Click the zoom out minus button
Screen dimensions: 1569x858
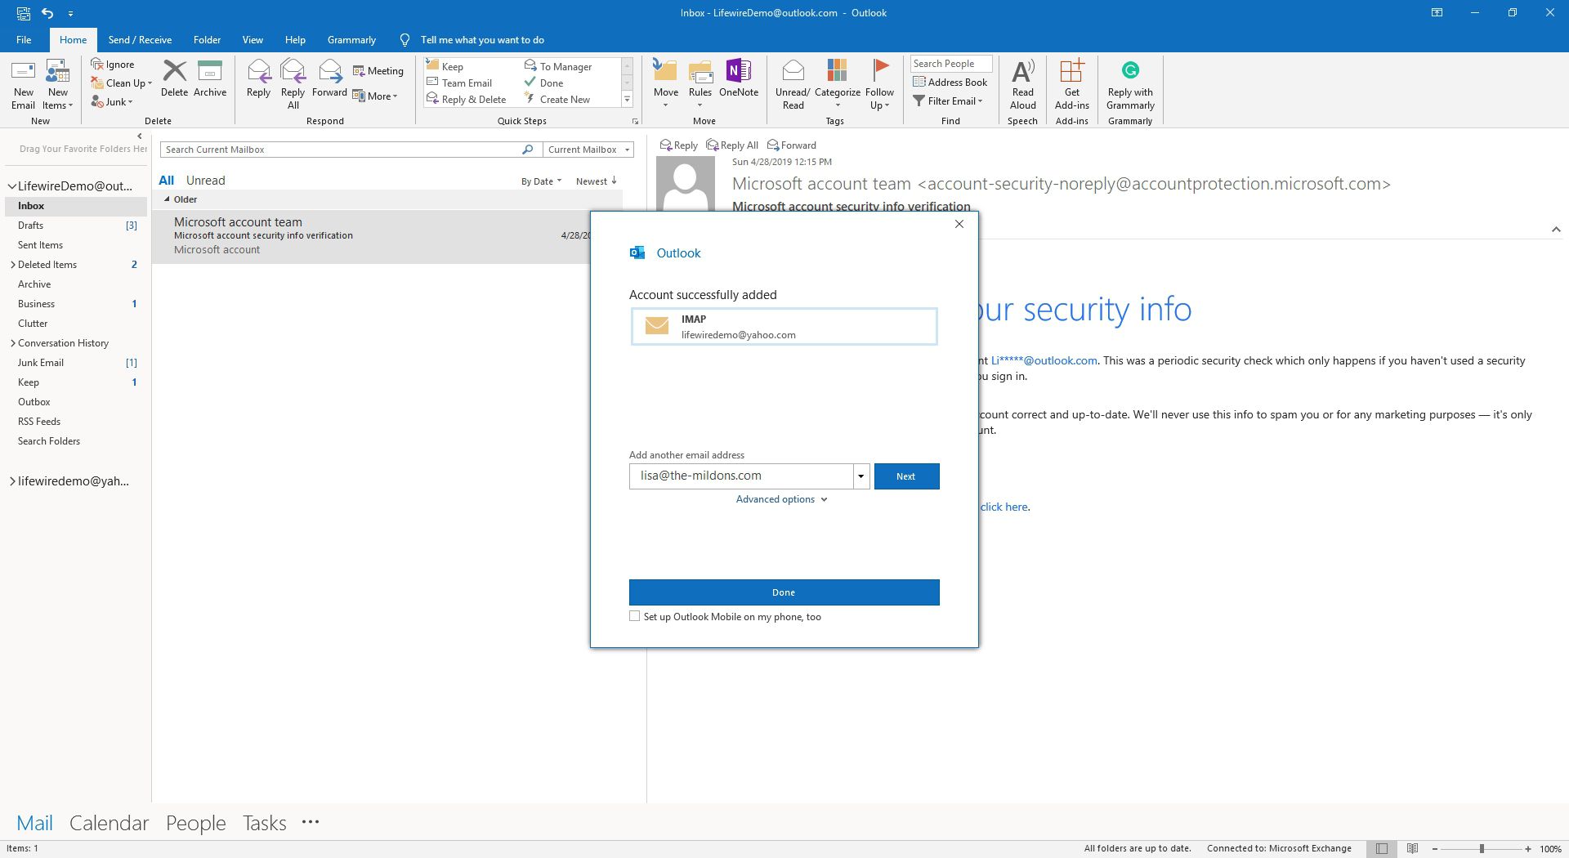[x=1435, y=849]
